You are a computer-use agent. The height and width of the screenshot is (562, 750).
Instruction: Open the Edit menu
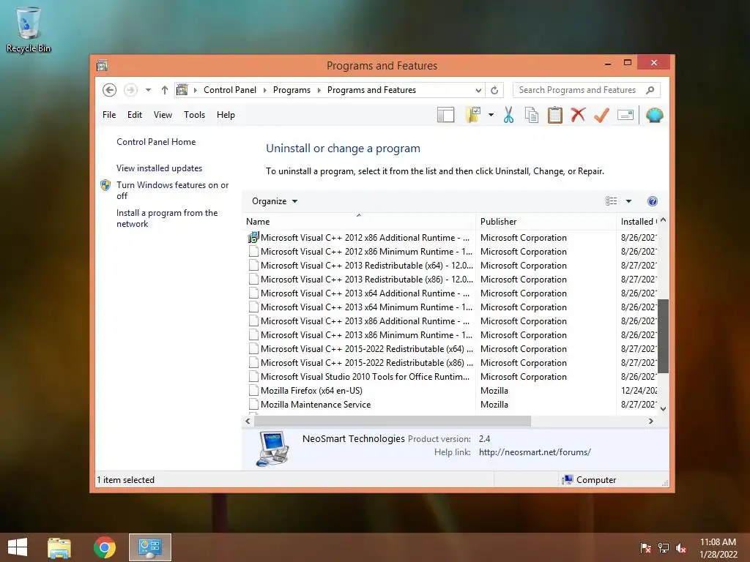click(135, 115)
